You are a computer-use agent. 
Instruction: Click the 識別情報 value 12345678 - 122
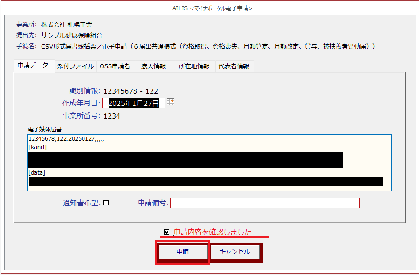coord(131,91)
